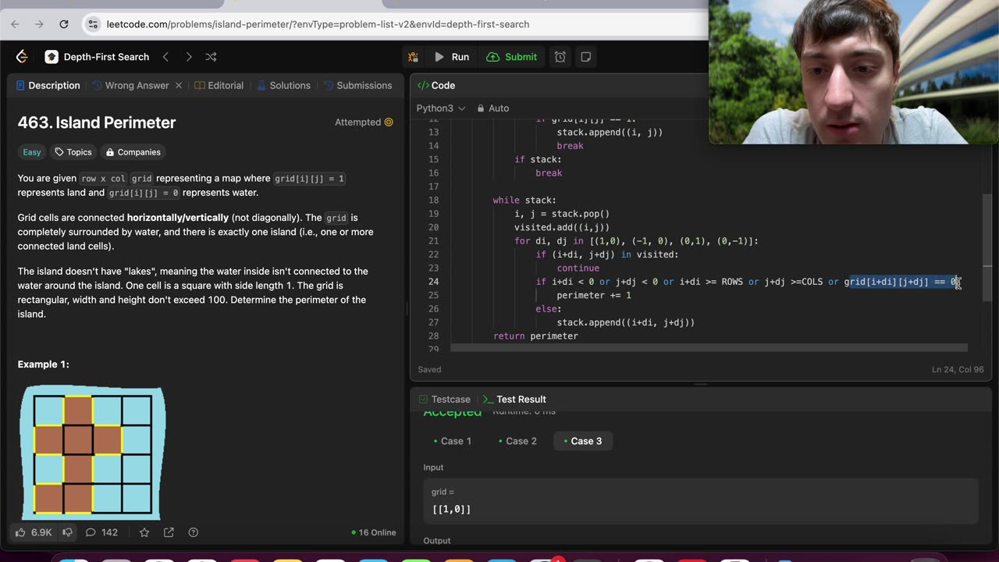The image size is (999, 562).
Task: Open the Python3 language dropdown
Action: 440,108
